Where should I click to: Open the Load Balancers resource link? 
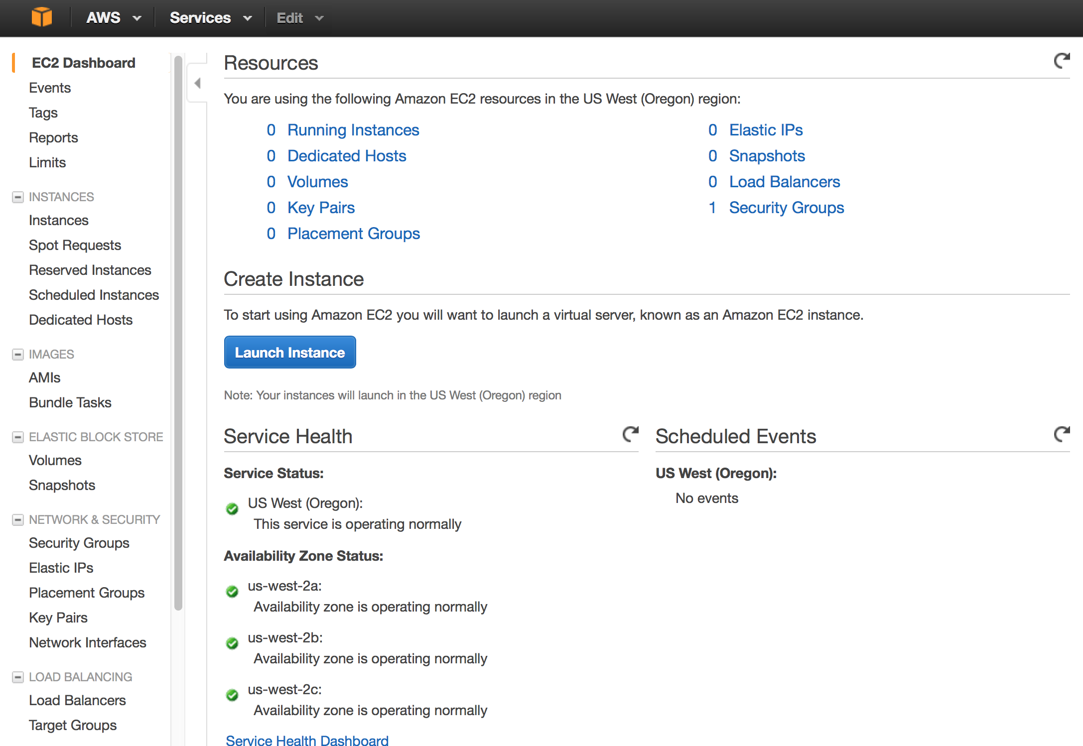[x=785, y=182]
